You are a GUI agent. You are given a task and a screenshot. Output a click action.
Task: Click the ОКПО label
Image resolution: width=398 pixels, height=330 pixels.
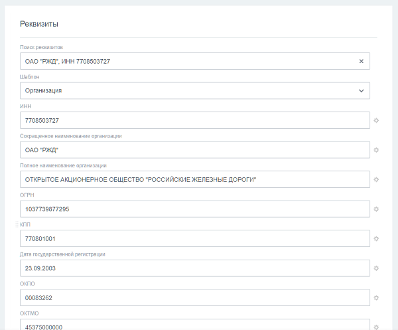[27, 284]
